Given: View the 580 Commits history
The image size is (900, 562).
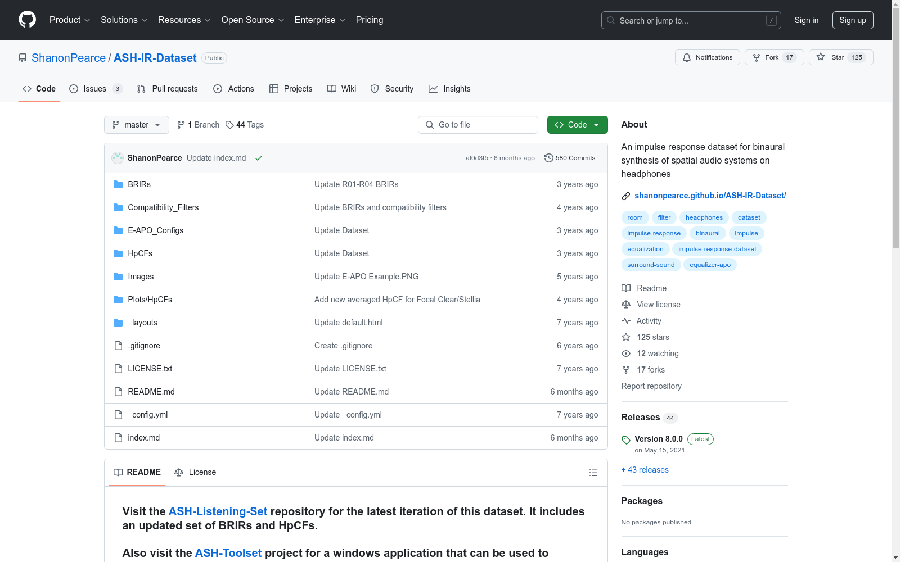Looking at the screenshot, I should (x=570, y=158).
